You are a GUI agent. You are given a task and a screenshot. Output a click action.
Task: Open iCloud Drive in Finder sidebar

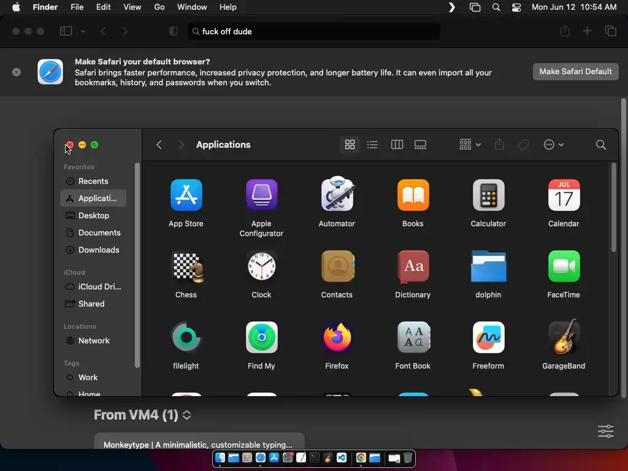coord(93,287)
